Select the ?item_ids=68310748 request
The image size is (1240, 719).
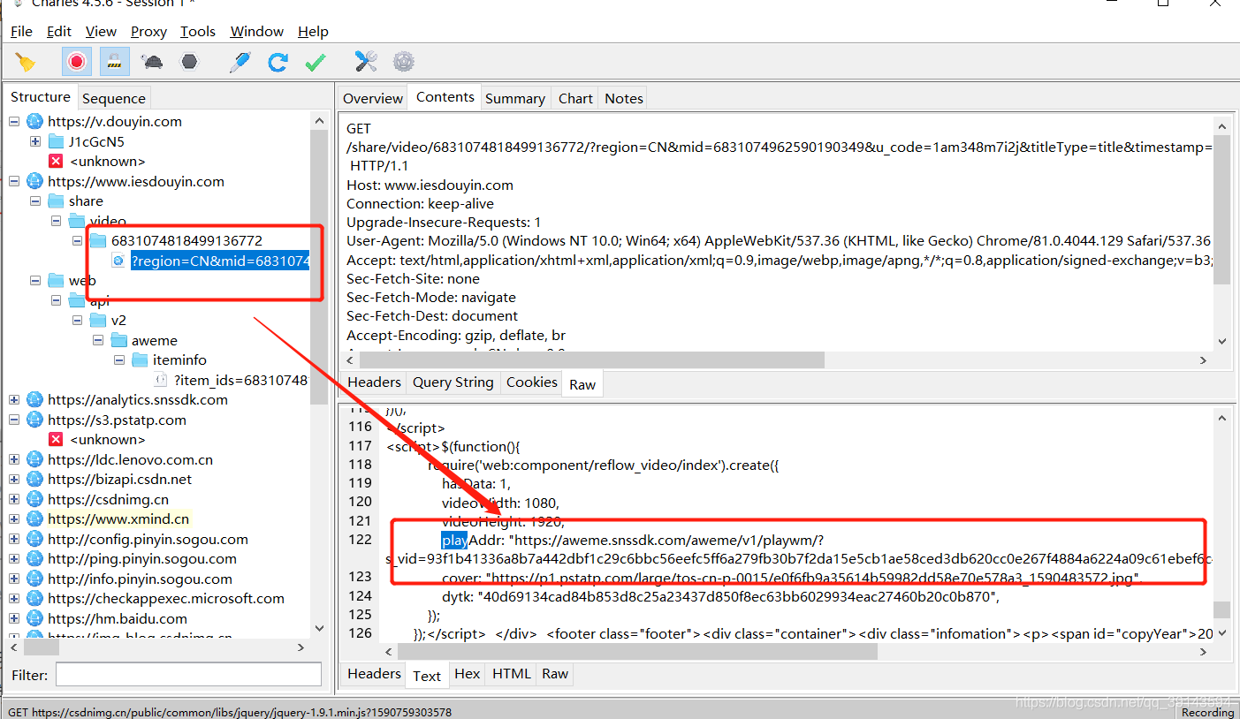pyautogui.click(x=240, y=381)
